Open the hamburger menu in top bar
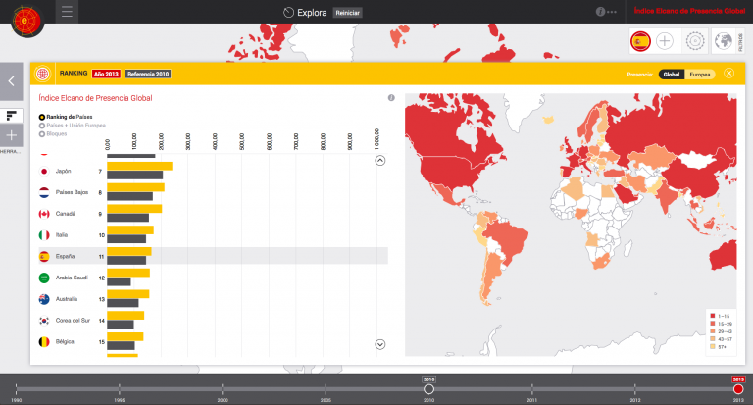This screenshot has height=405, width=753. (x=67, y=12)
